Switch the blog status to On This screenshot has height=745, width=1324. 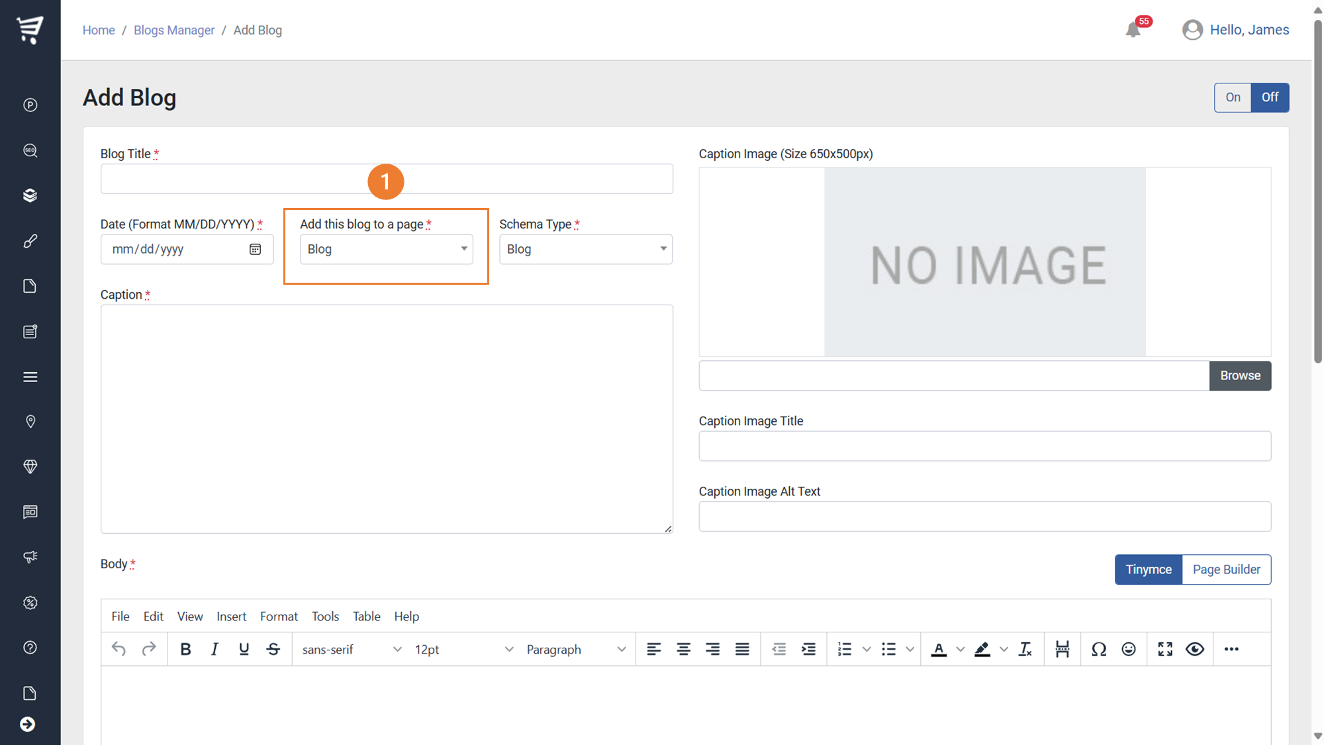pos(1232,97)
